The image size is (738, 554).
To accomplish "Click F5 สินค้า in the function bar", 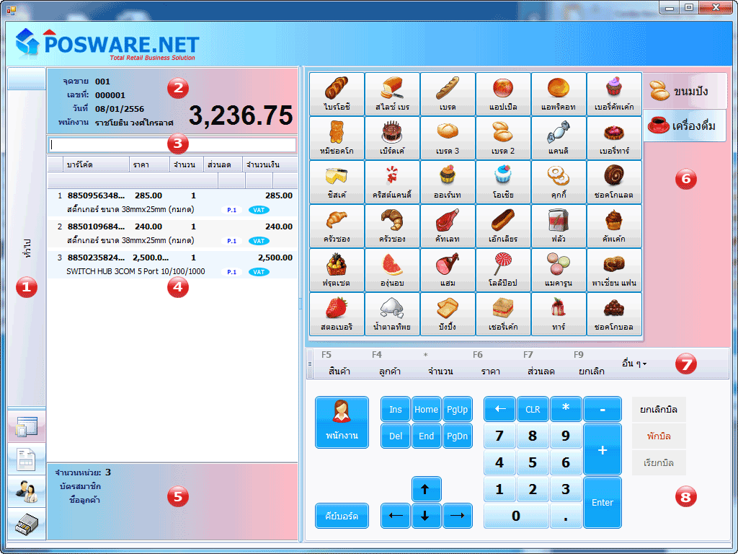I will (x=339, y=364).
